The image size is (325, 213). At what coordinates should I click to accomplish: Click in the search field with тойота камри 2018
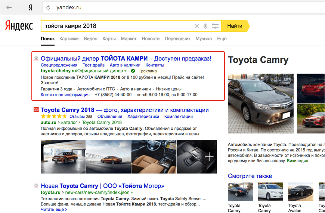[116, 26]
